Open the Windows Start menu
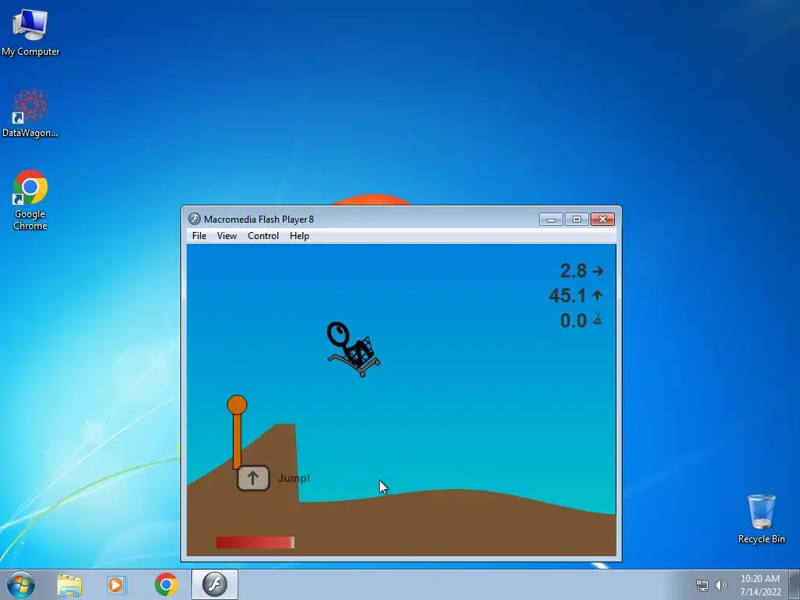Screen dimensions: 800x600 (21, 584)
